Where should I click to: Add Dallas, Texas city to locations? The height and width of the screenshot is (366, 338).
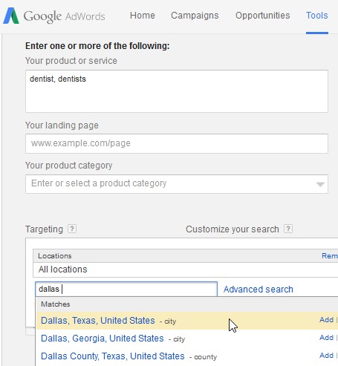(x=326, y=320)
